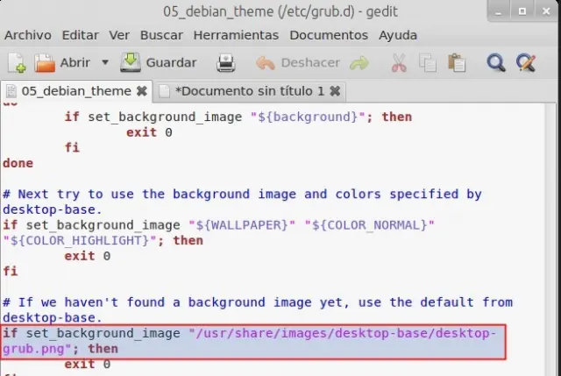Undo the last change with Deshacer
The width and height of the screenshot is (561, 376).
[298, 62]
